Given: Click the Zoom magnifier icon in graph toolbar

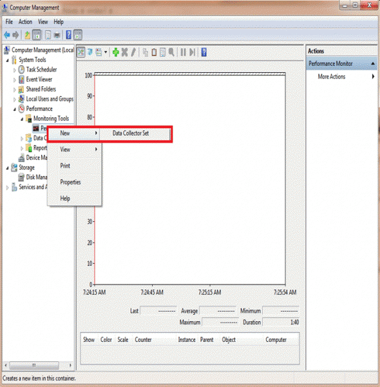Looking at the screenshot, I should click(x=171, y=52).
